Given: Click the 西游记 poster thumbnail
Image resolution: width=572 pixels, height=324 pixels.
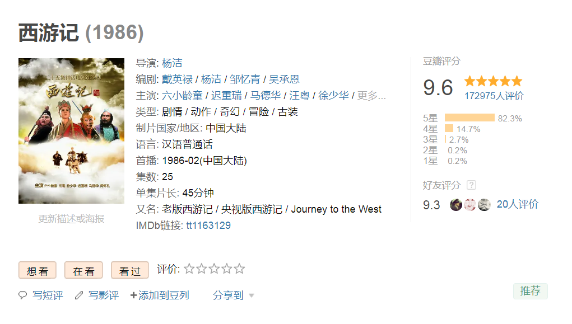Looking at the screenshot, I should click(72, 131).
